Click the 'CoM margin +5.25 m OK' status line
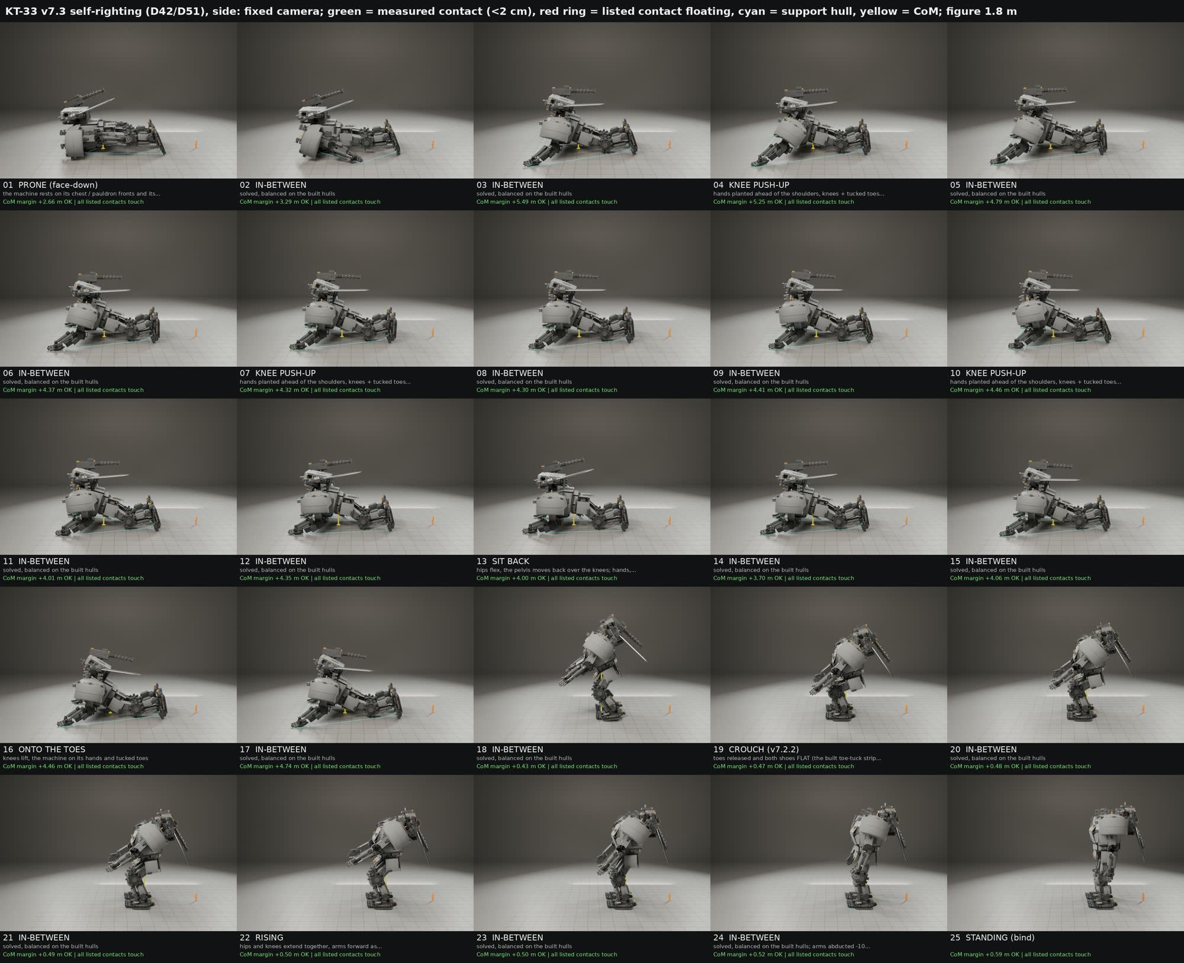This screenshot has height=963, width=1184. point(784,202)
